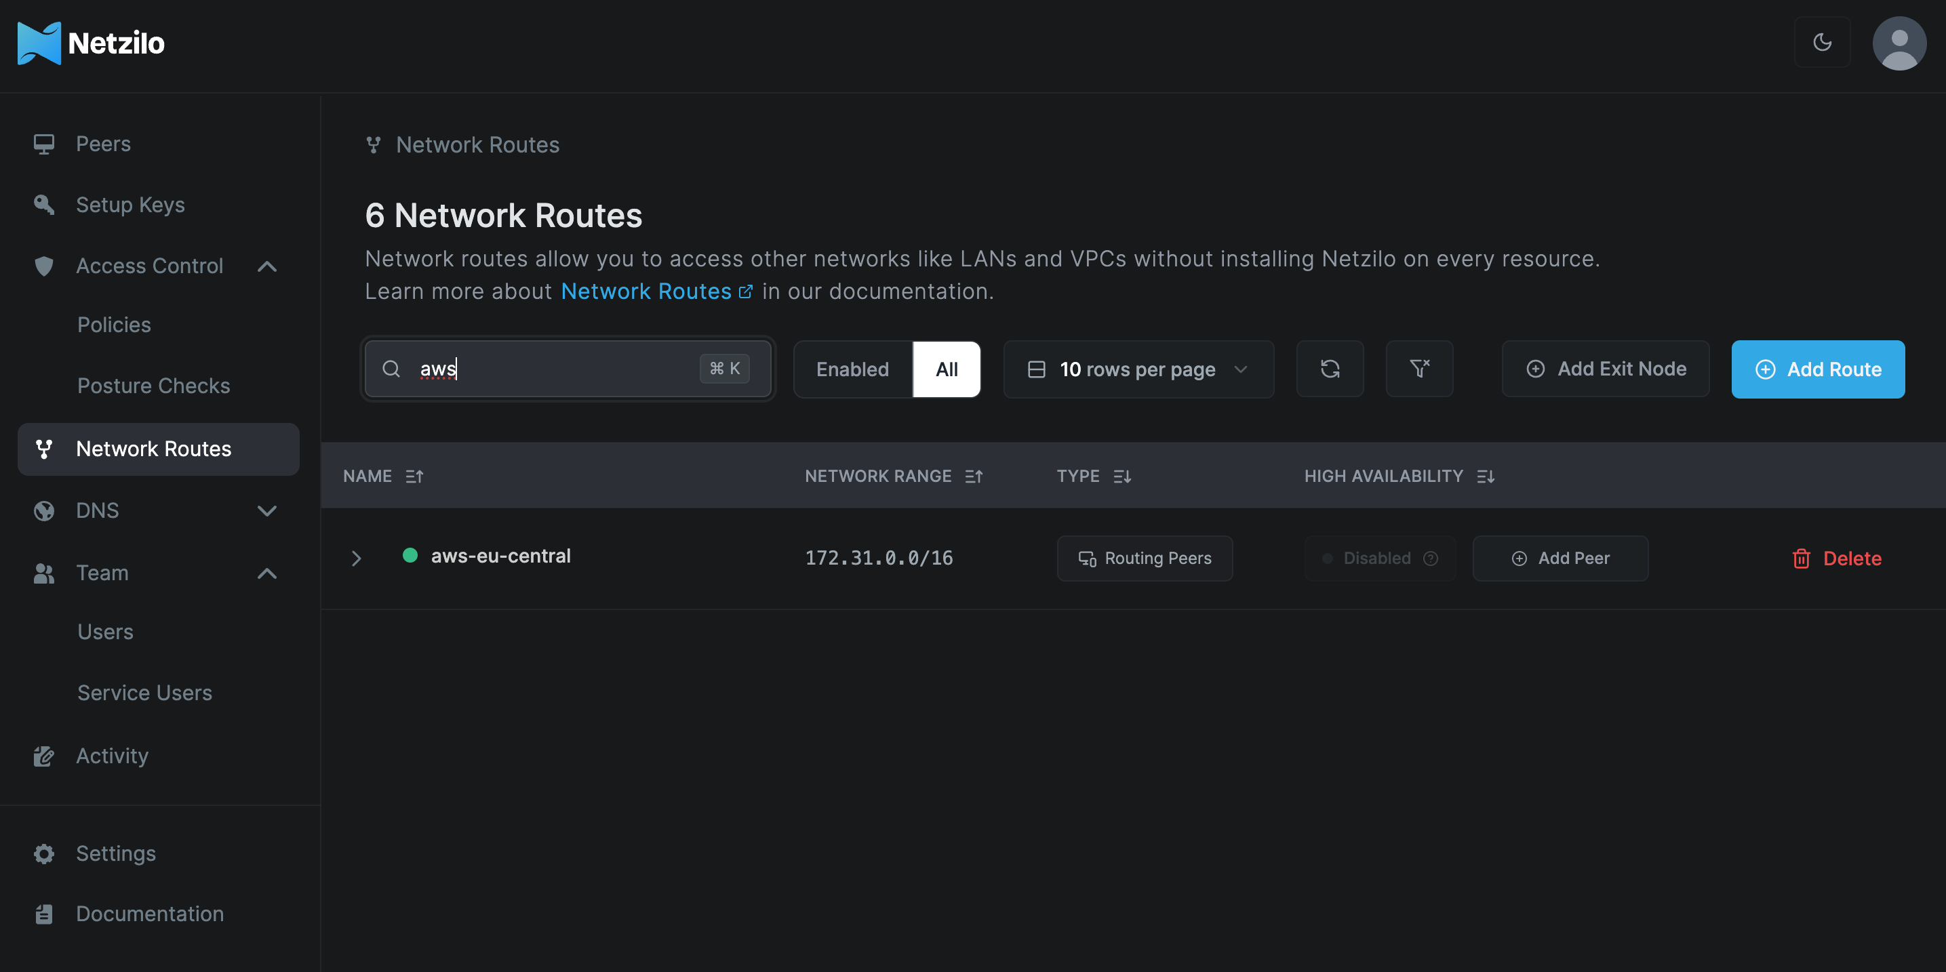Collapse the Team section

[x=266, y=573]
